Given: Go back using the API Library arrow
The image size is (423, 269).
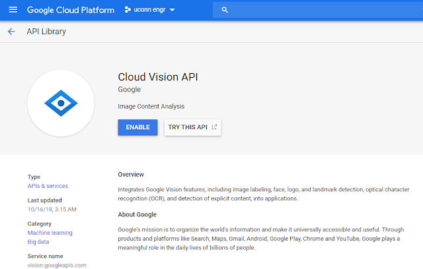Looking at the screenshot, I should tap(11, 32).
